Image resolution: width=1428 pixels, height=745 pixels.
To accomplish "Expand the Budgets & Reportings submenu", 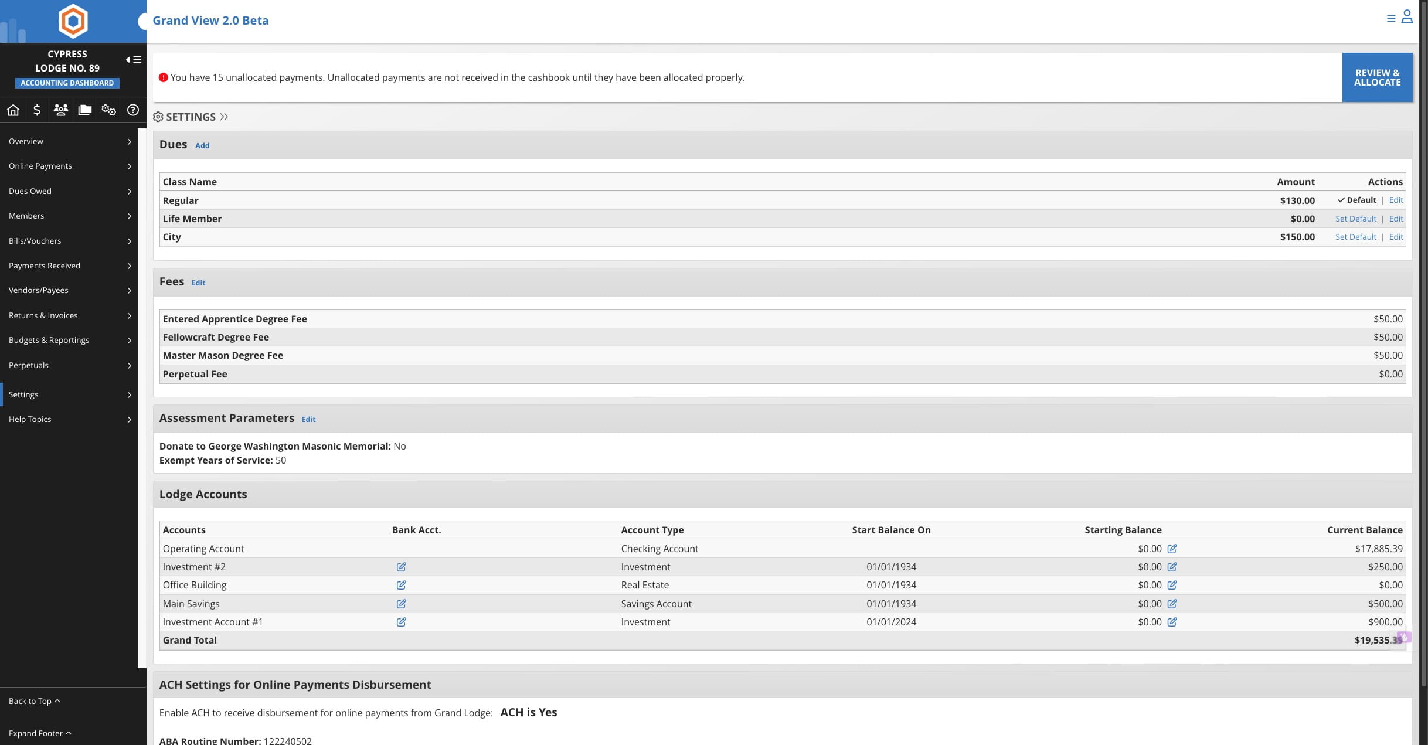I will [x=69, y=341].
